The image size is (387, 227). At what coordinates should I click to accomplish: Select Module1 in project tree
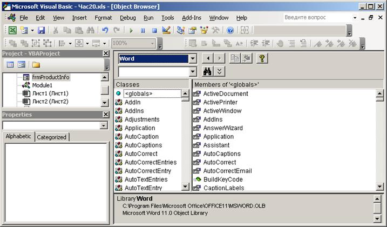click(x=42, y=85)
